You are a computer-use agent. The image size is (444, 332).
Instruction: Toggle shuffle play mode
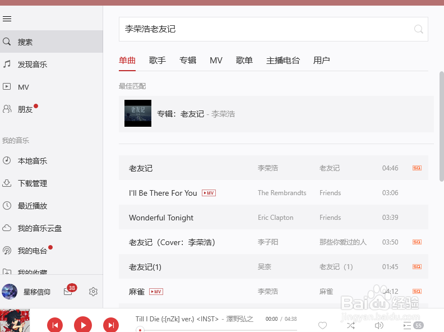pyautogui.click(x=351, y=325)
